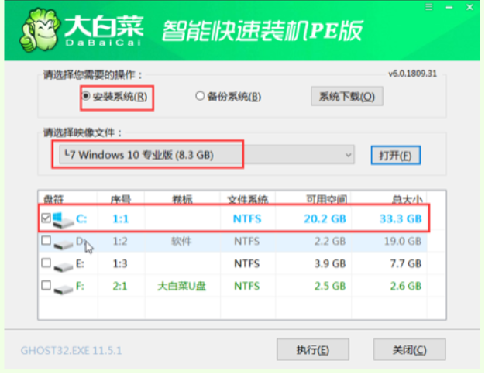Select the 软件 volume label cell

pos(181,241)
